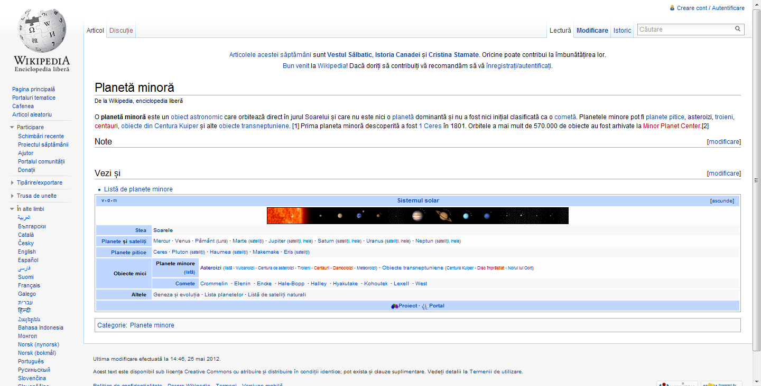Click the solar system banner image

click(x=417, y=216)
